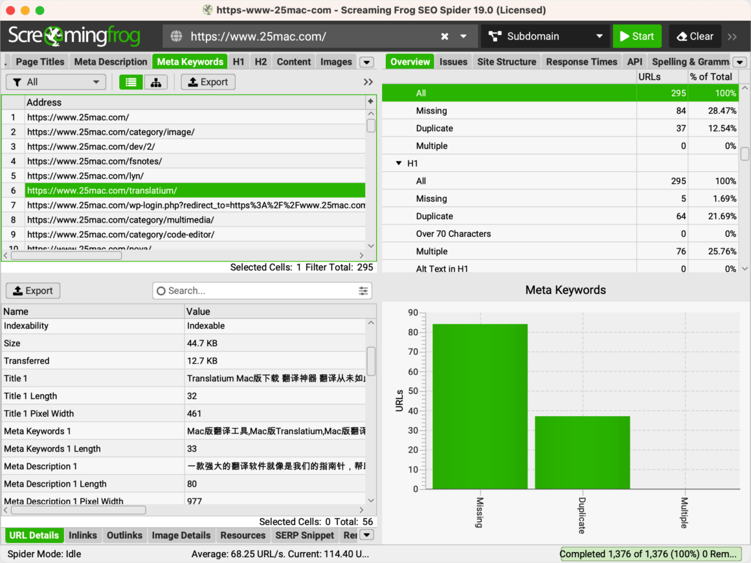Open the URL history dropdown arrow
Image resolution: width=751 pixels, height=563 pixels.
[x=463, y=36]
